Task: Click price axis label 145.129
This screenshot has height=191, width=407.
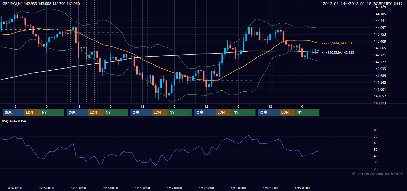Action: click(380, 7)
